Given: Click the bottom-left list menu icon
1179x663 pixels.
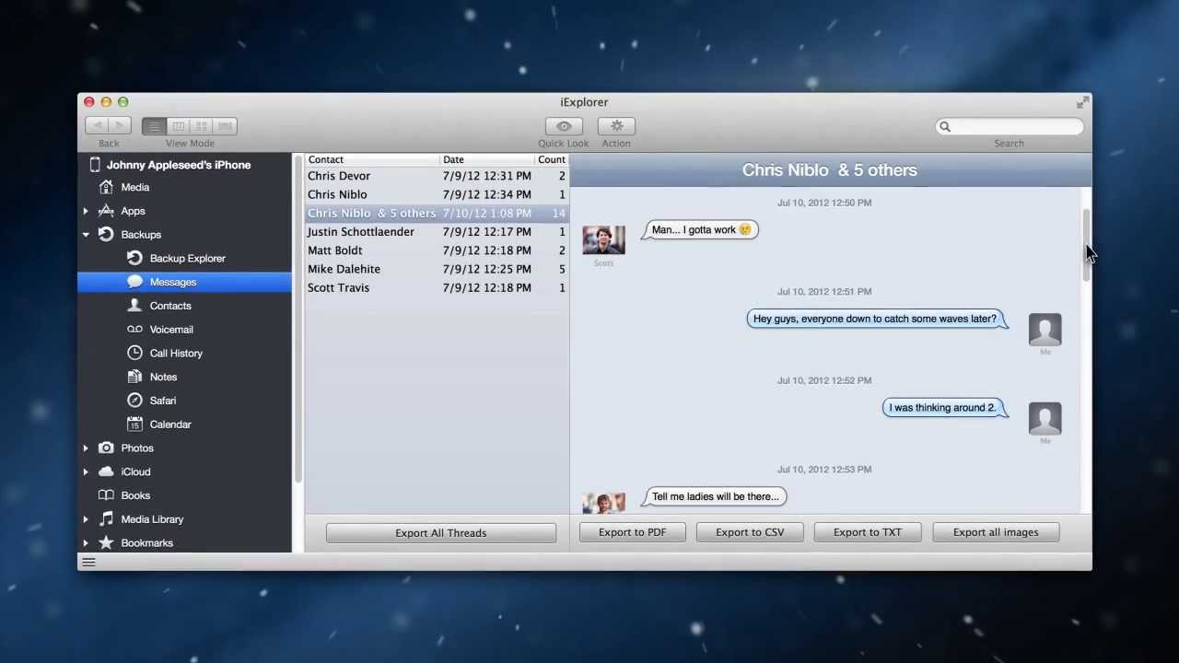Looking at the screenshot, I should pos(88,562).
